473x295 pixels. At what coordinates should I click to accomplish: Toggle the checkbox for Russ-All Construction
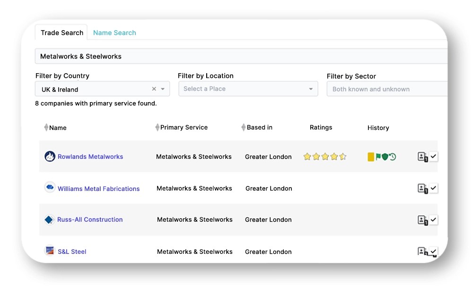coord(434,220)
